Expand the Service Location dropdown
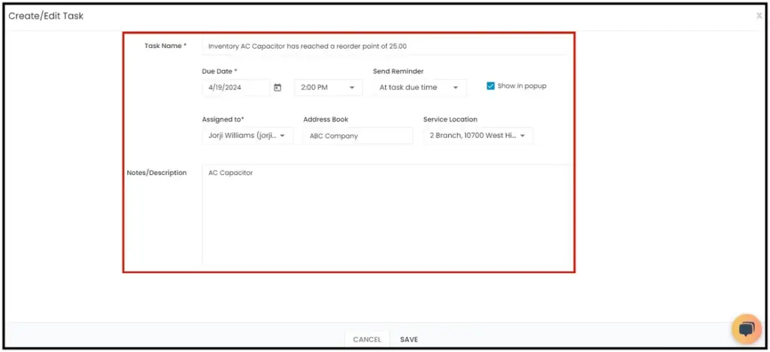The height and width of the screenshot is (352, 770). point(477,136)
